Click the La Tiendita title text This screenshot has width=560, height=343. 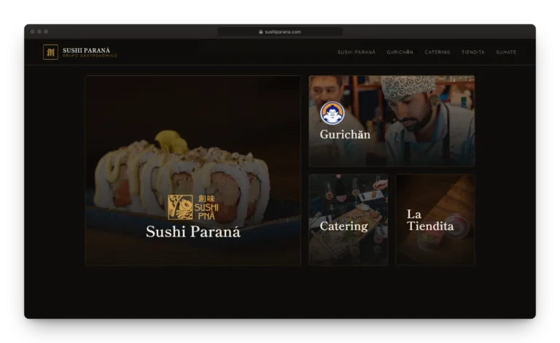click(x=430, y=220)
